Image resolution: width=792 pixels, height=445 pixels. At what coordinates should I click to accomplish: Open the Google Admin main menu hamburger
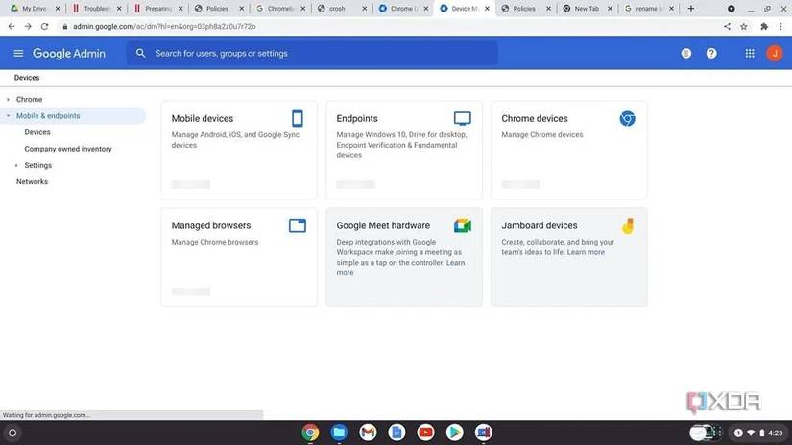coord(18,53)
